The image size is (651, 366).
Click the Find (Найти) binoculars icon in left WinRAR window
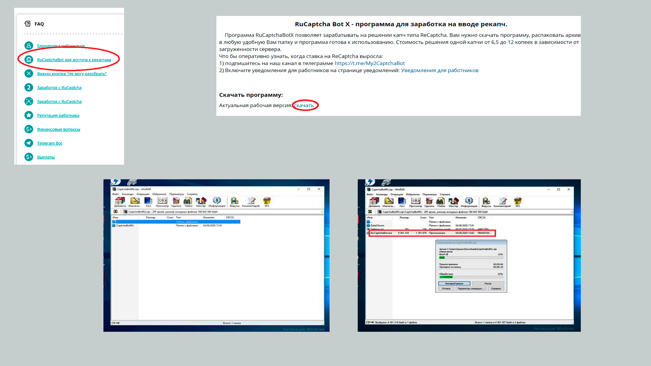(188, 201)
